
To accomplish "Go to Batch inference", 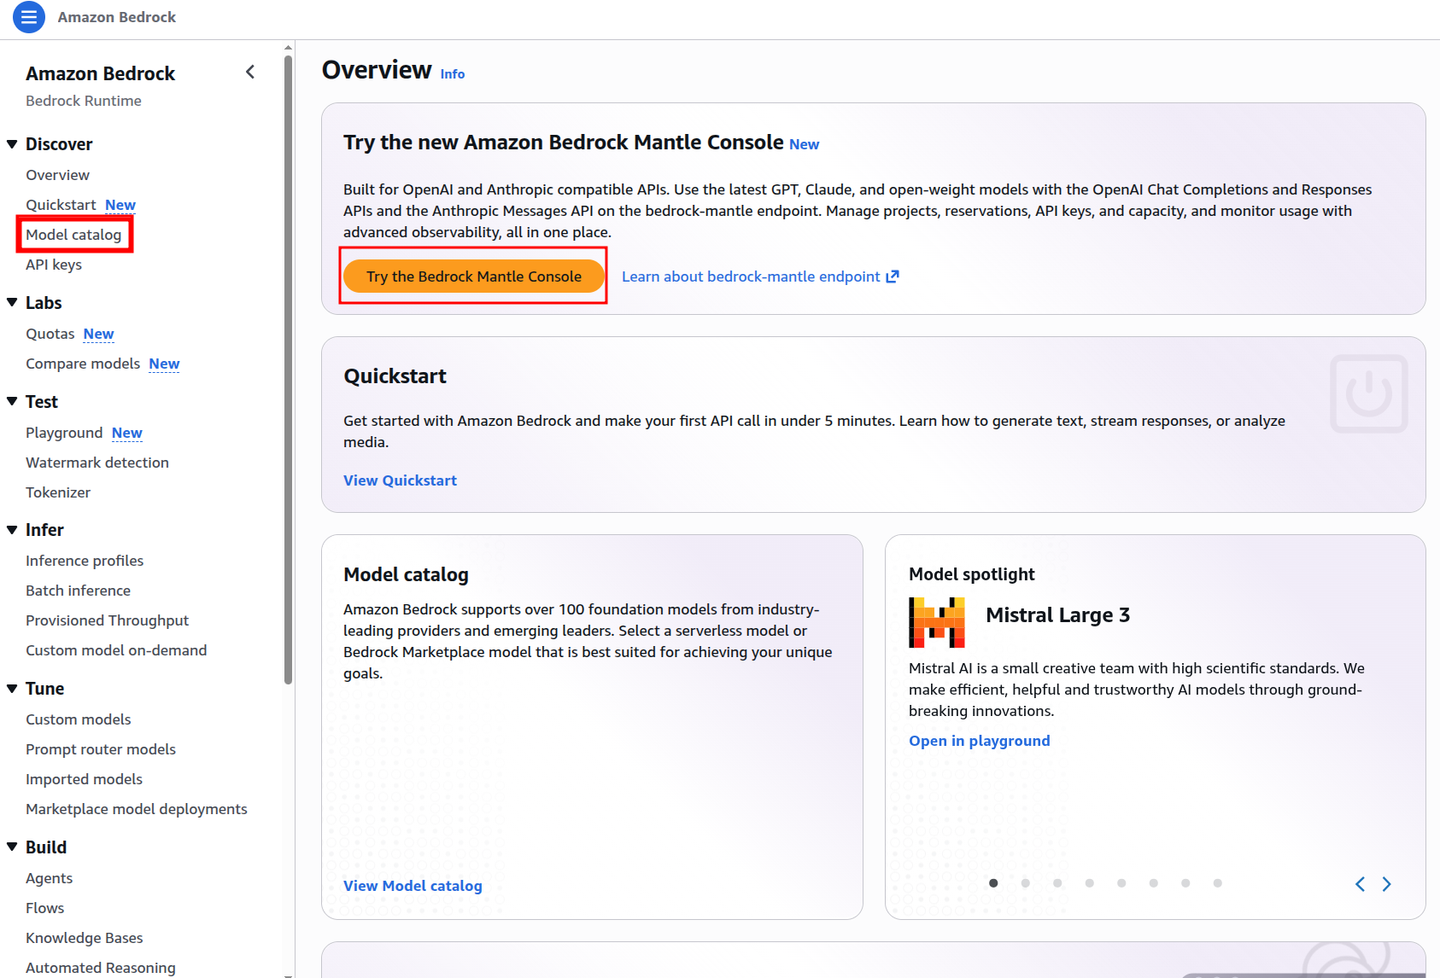I will pos(78,591).
